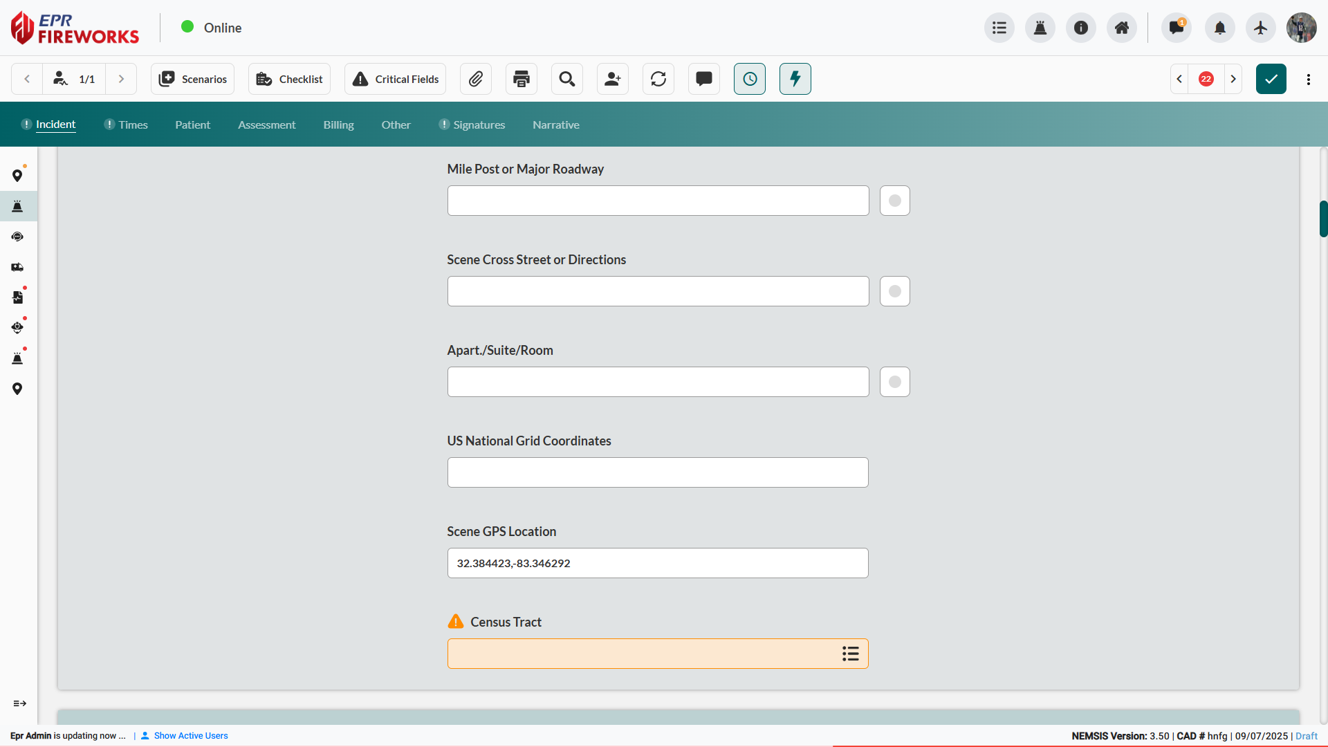The width and height of the screenshot is (1328, 747).
Task: Open the airplane icon in header
Action: [1260, 28]
